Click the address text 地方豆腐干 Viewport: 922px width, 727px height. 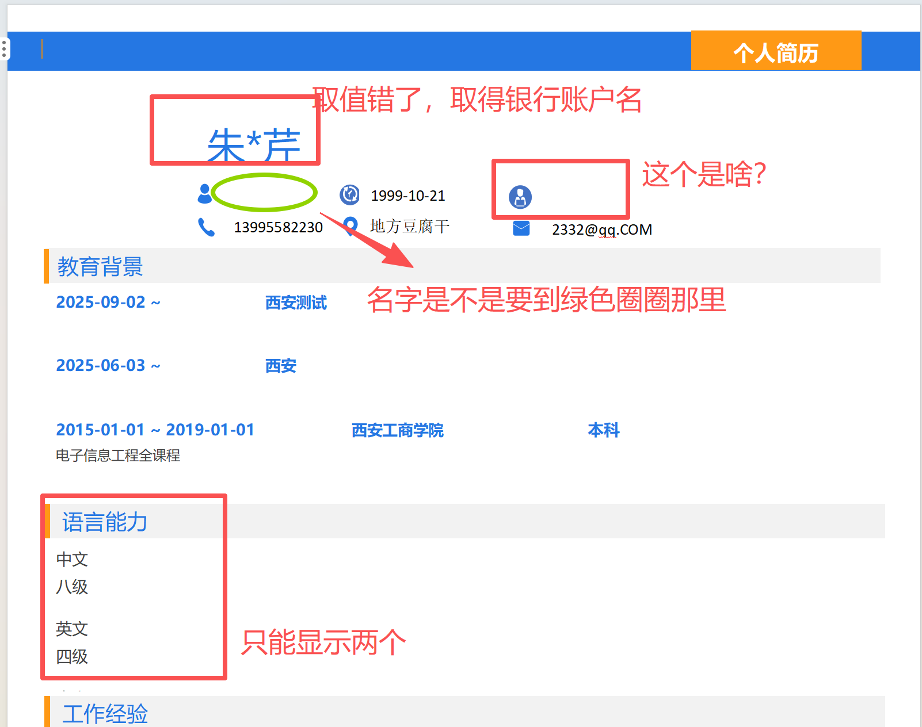[x=409, y=227]
